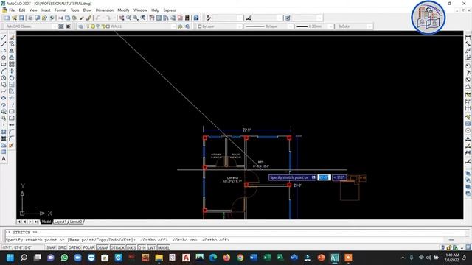Toggle DYN dynamic input

142,247
